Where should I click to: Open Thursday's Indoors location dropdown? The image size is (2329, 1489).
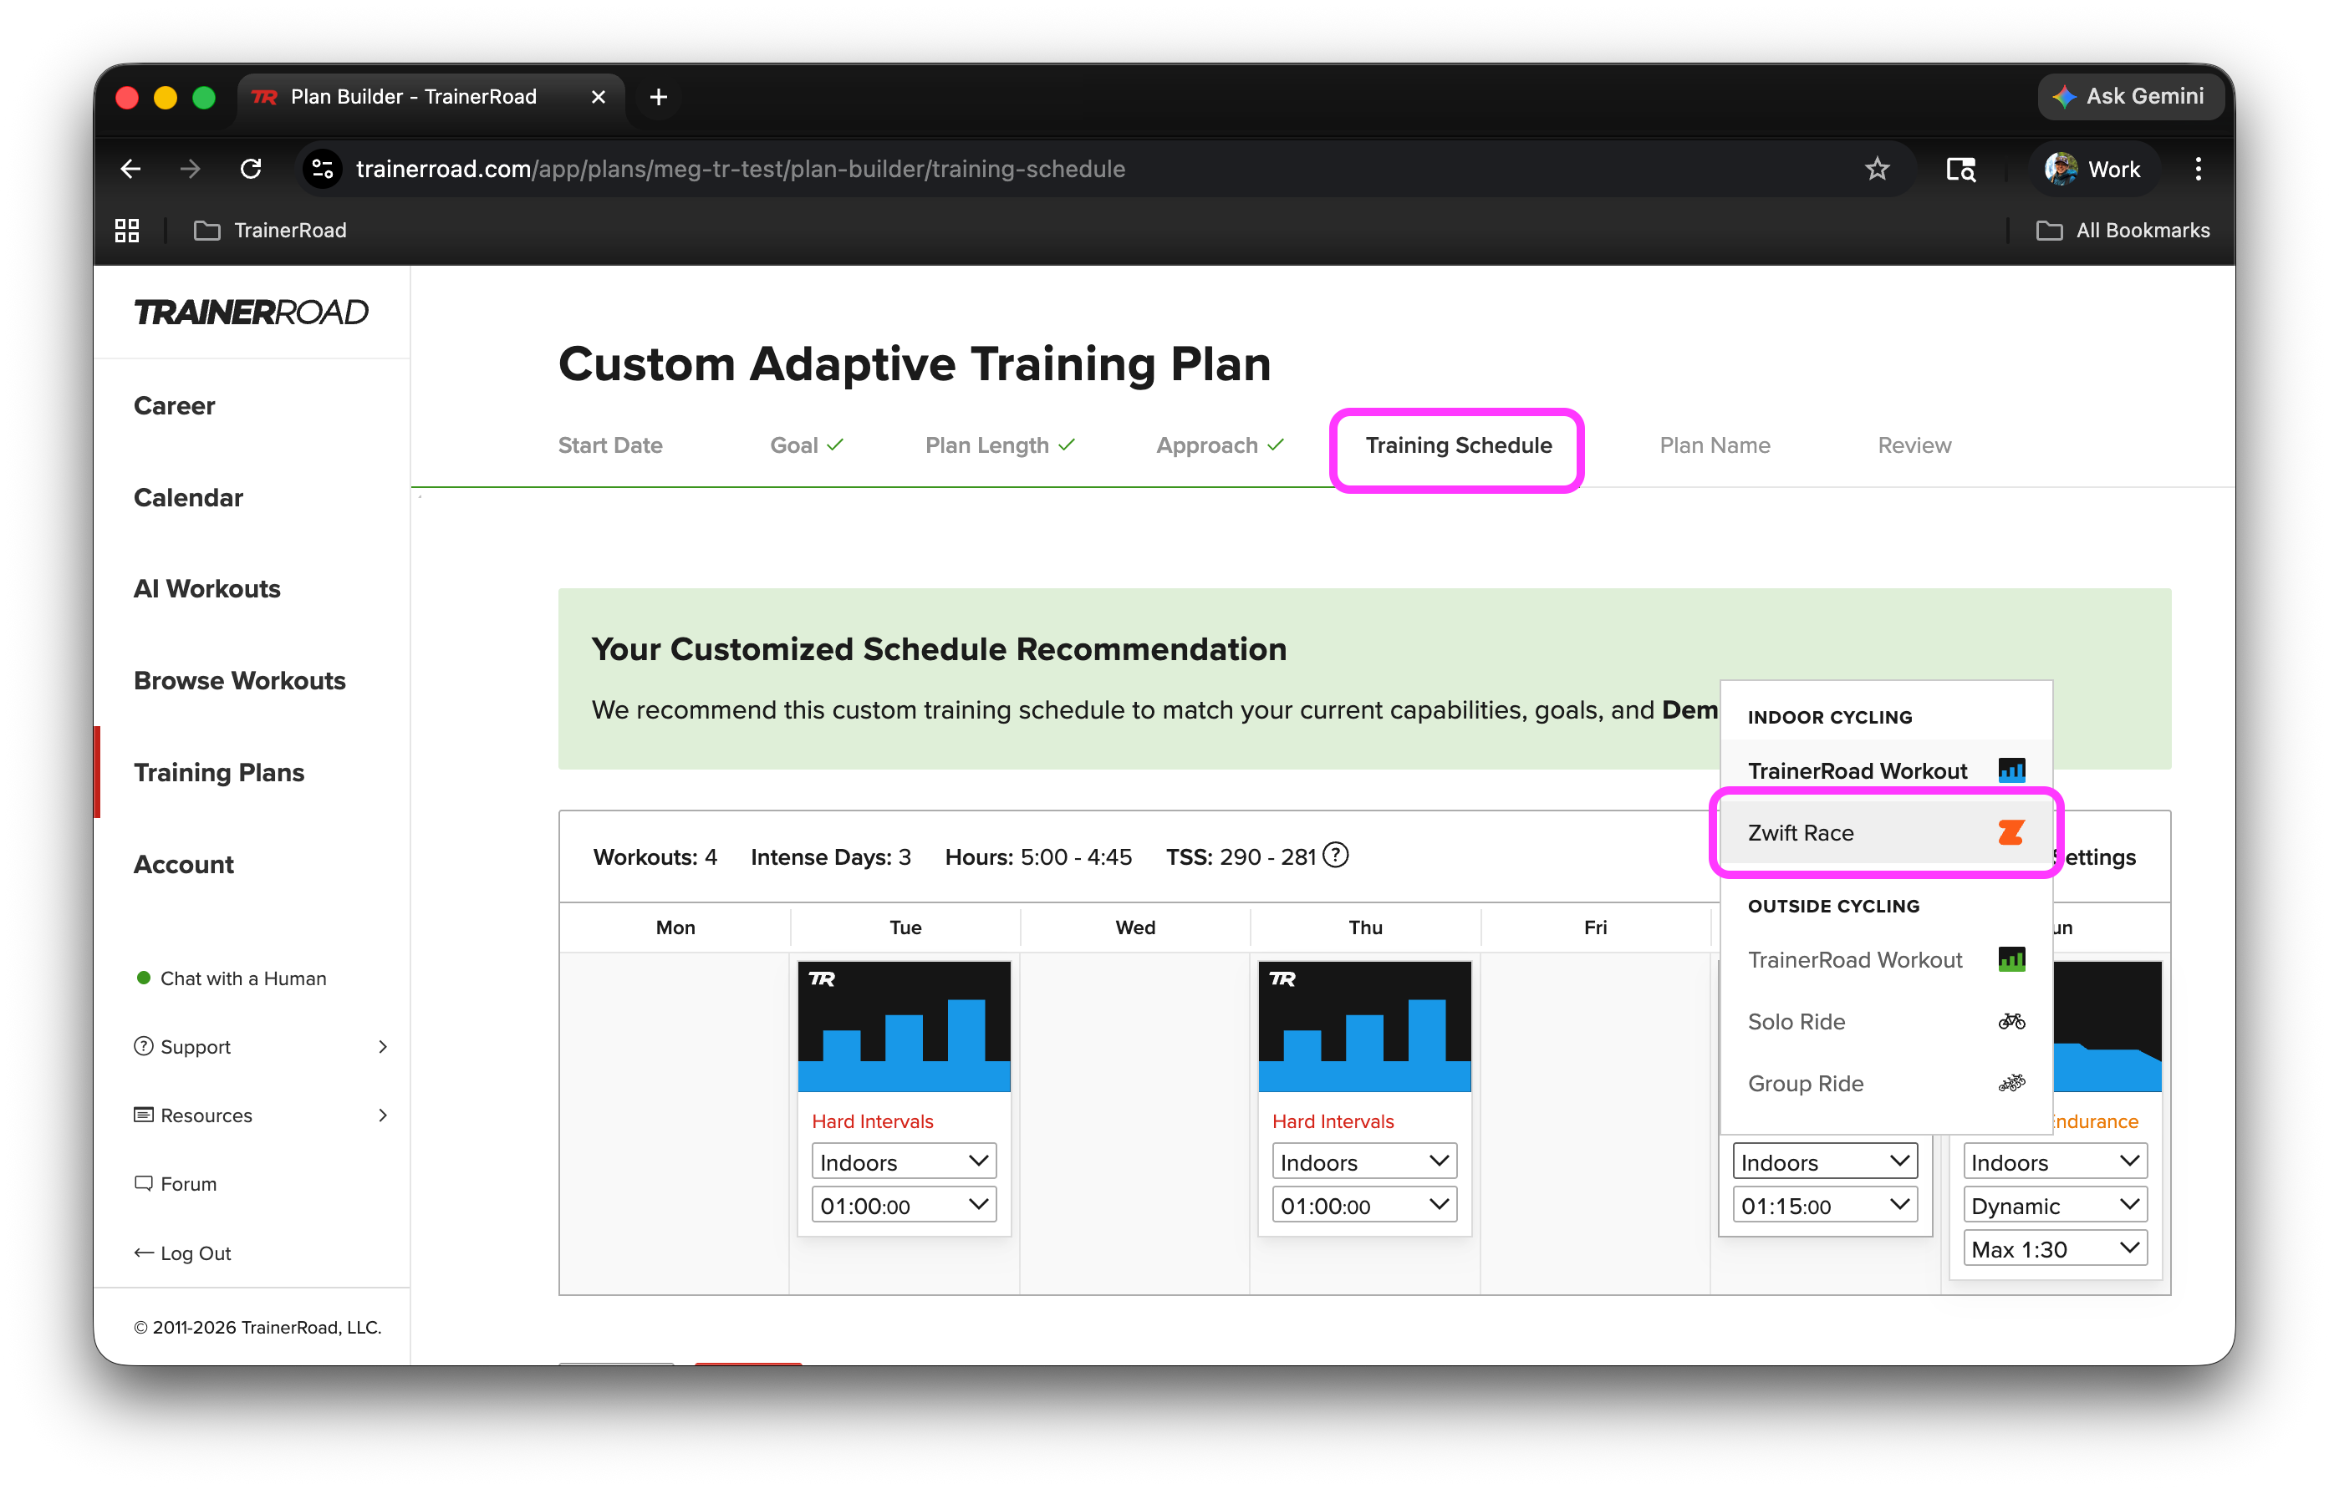tap(1364, 1161)
